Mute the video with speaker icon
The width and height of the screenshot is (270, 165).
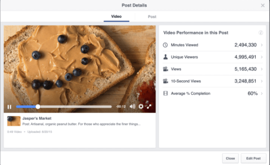pos(132,107)
